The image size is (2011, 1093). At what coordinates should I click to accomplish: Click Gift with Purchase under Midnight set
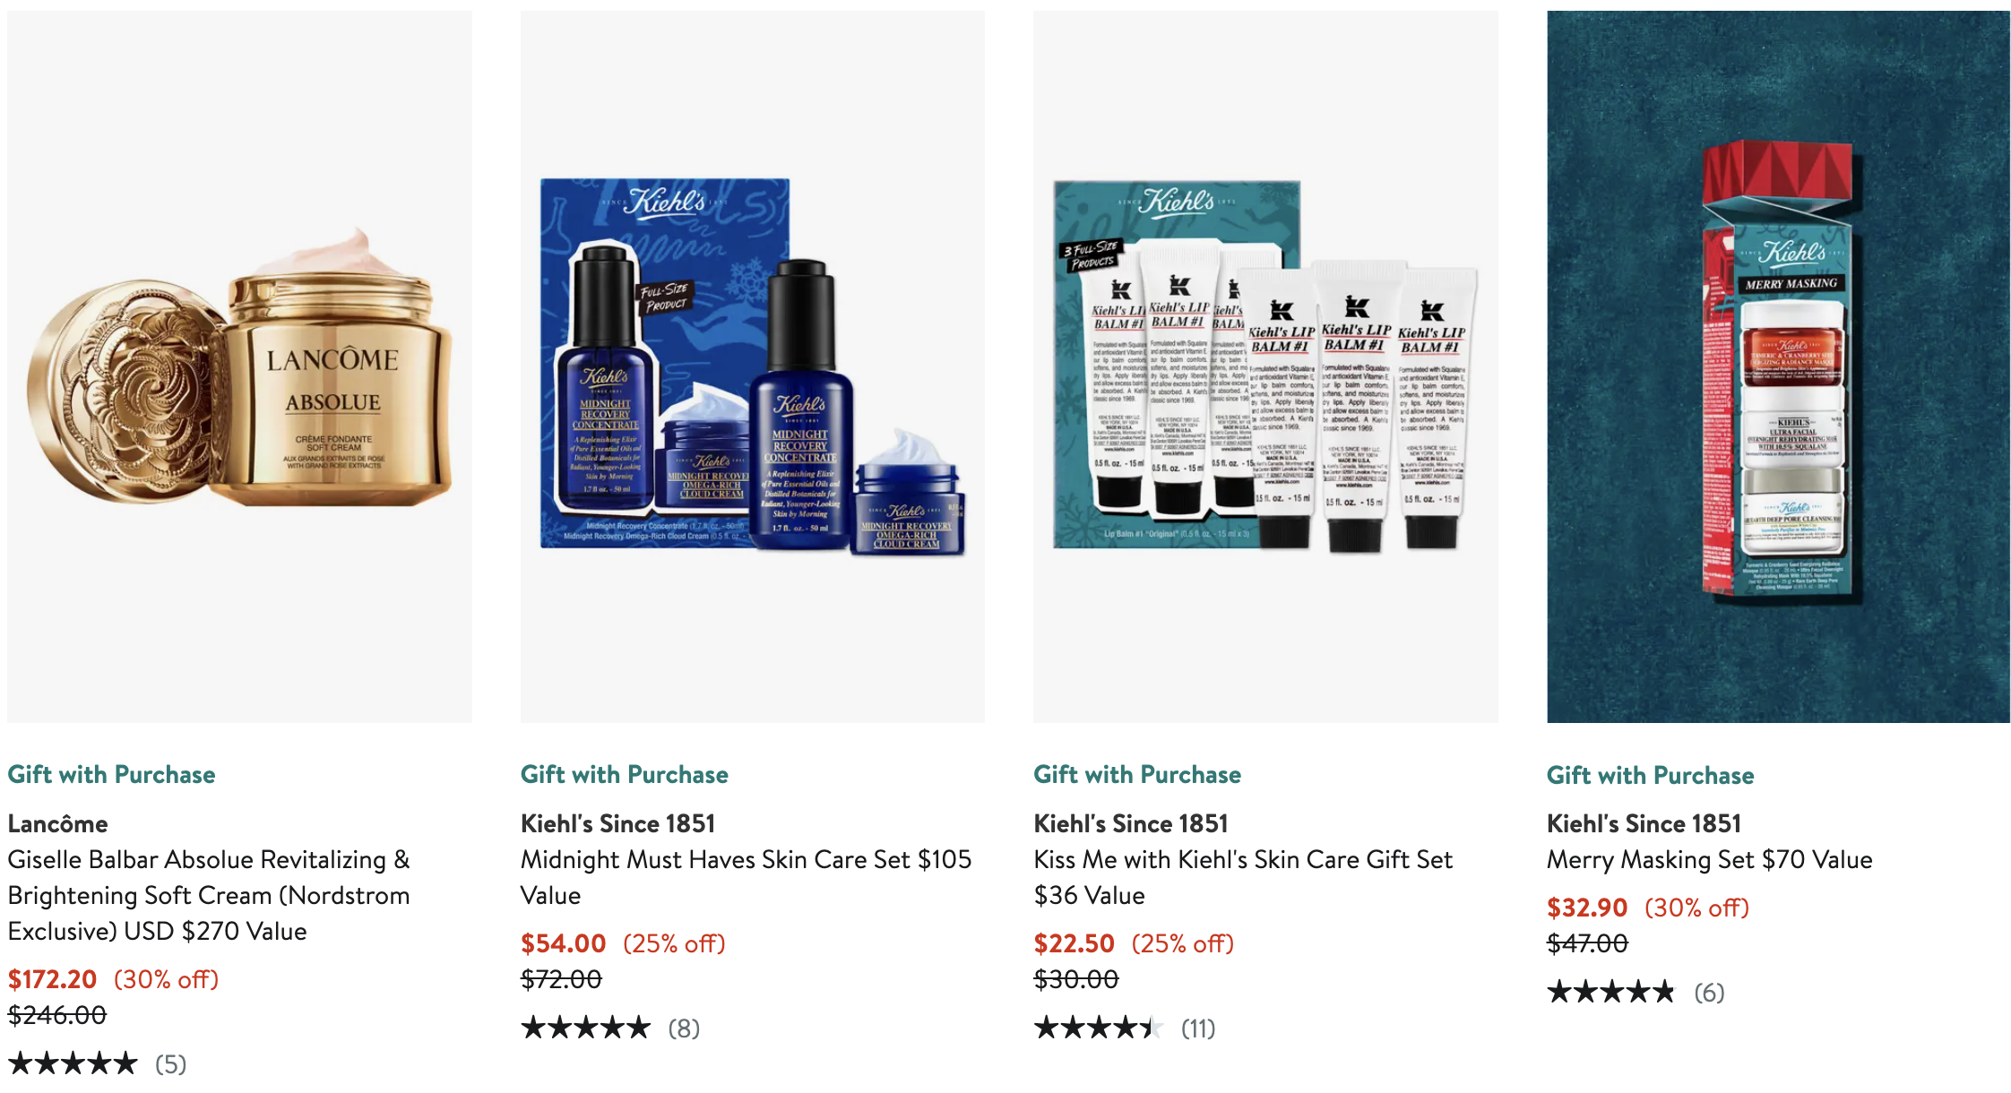(625, 774)
